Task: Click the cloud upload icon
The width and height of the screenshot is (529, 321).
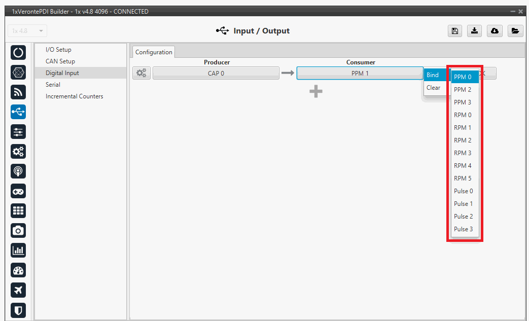Action: 495,31
